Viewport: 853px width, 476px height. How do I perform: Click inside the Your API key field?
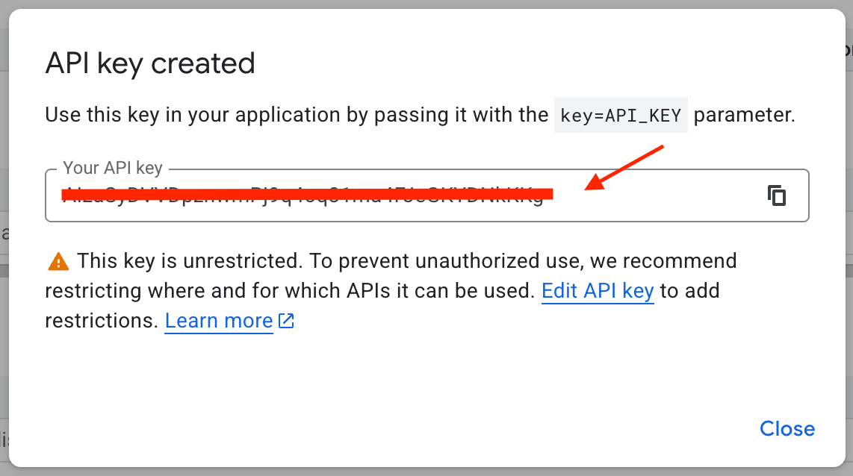tap(427, 195)
